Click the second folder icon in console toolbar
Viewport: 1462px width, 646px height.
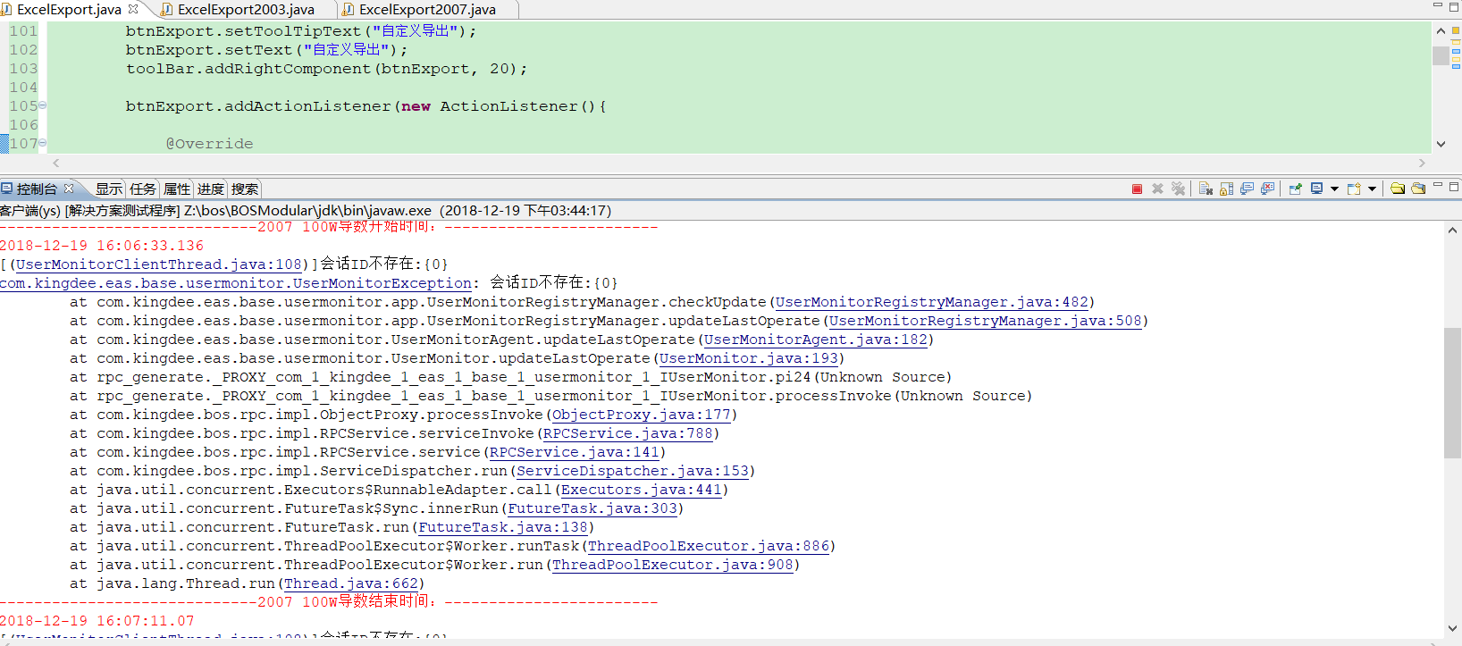point(1418,189)
